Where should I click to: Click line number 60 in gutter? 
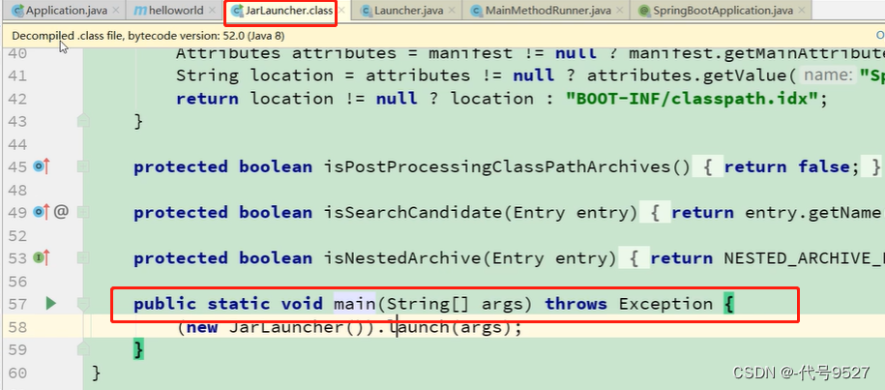(17, 373)
